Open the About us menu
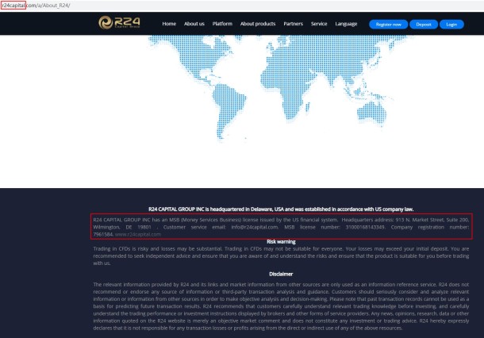Image resolution: width=484 pixels, height=338 pixels. click(x=194, y=24)
